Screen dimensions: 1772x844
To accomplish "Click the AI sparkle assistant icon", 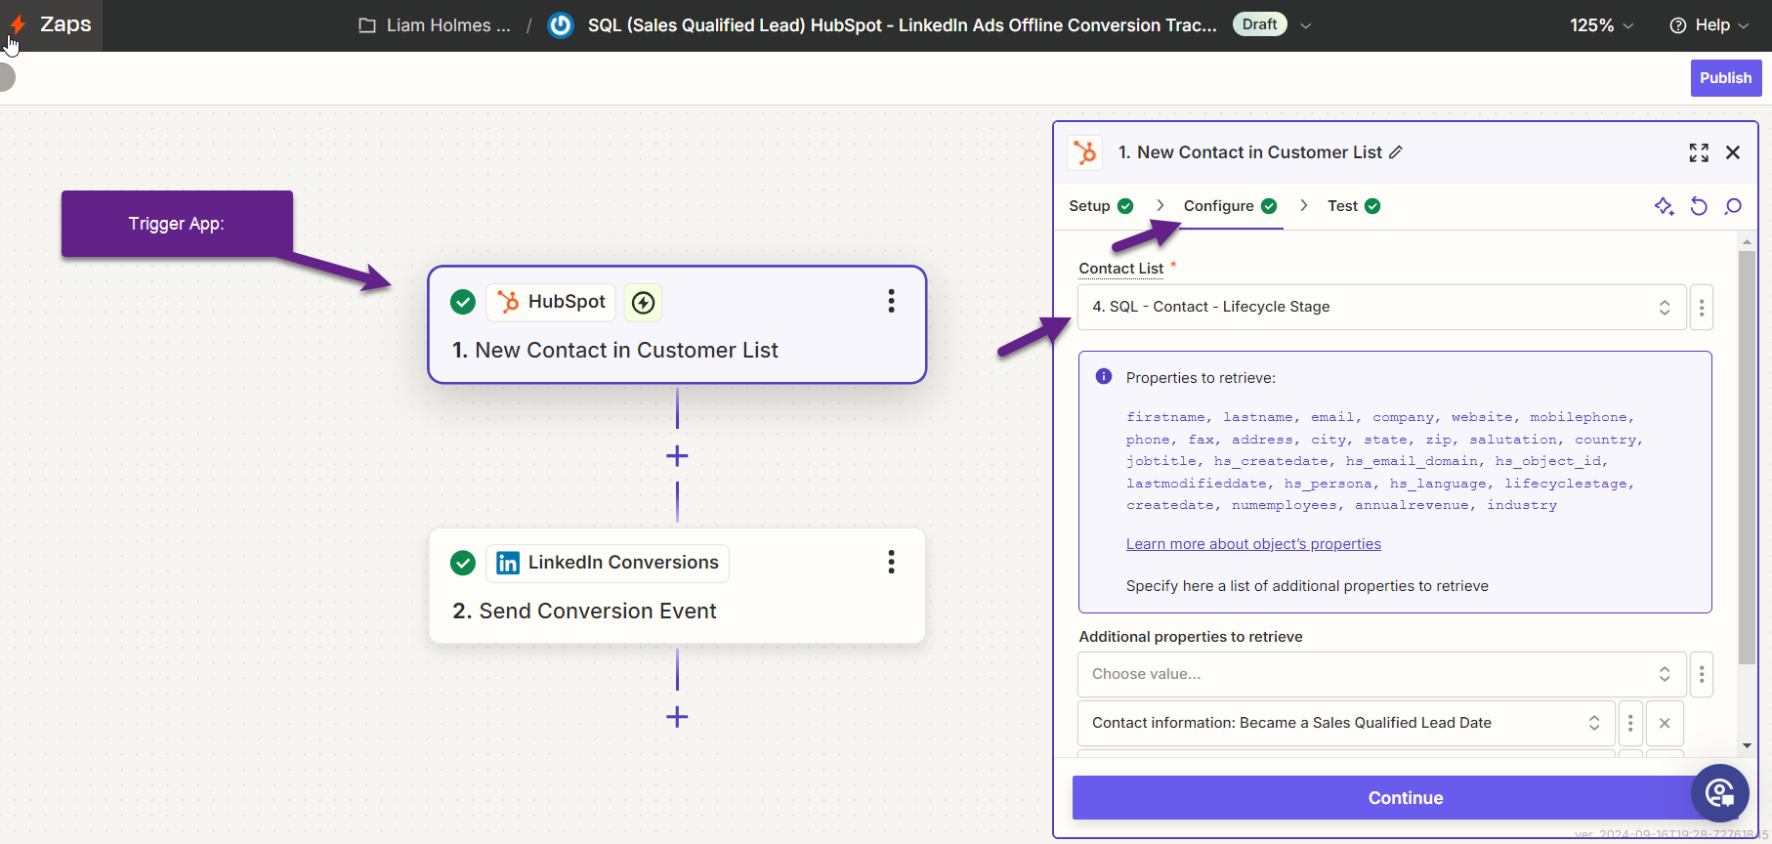I will [1665, 206].
